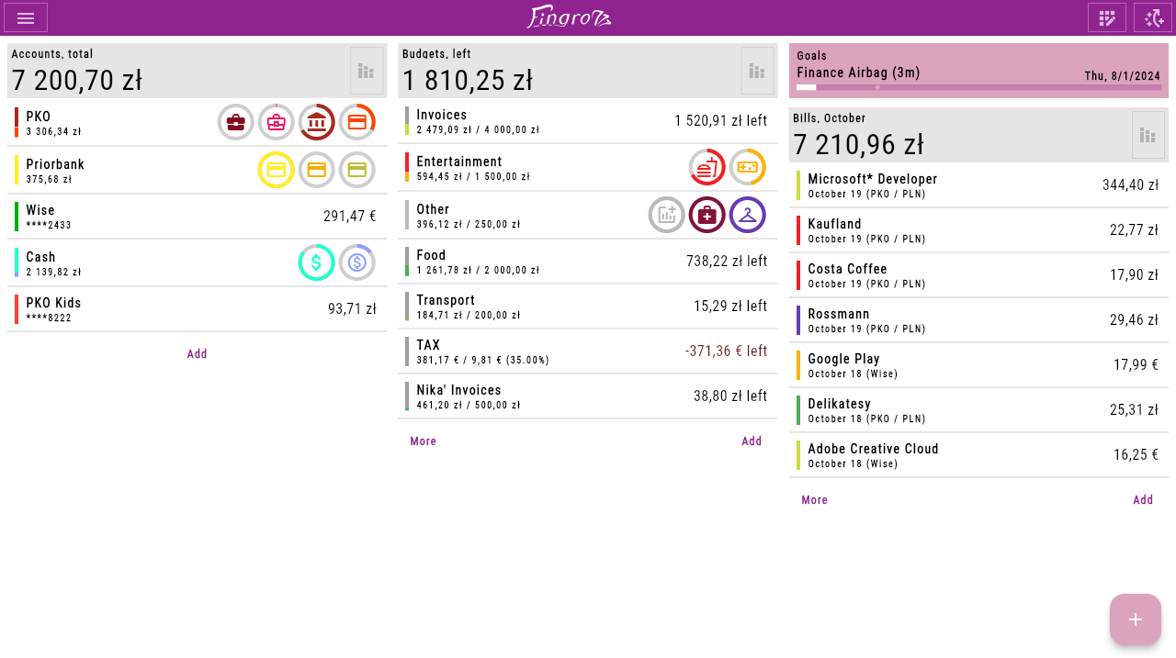
Task: Open the fast food icon in Entertainment
Action: tap(707, 167)
